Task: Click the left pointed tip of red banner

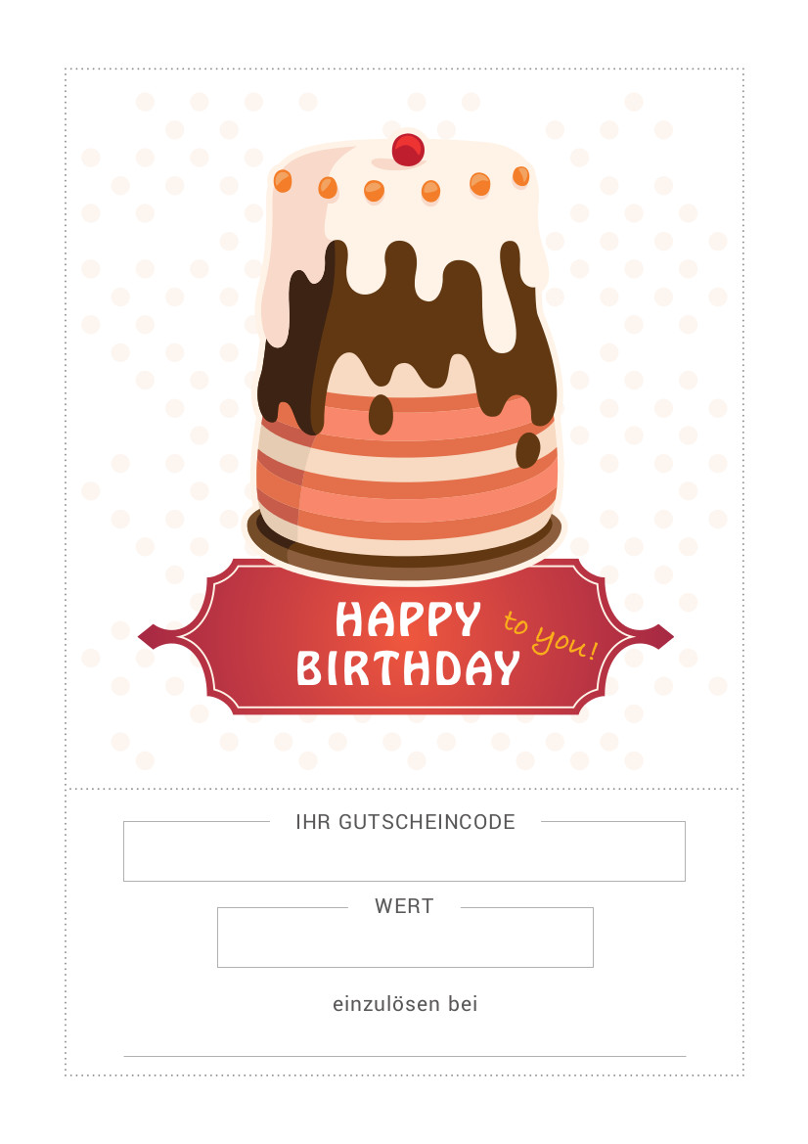Action: click(x=150, y=635)
